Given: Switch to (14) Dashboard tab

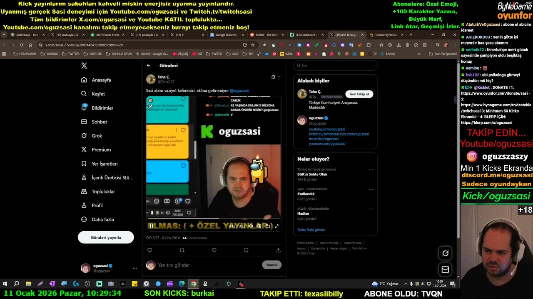Looking at the screenshot, I should pos(306,35).
